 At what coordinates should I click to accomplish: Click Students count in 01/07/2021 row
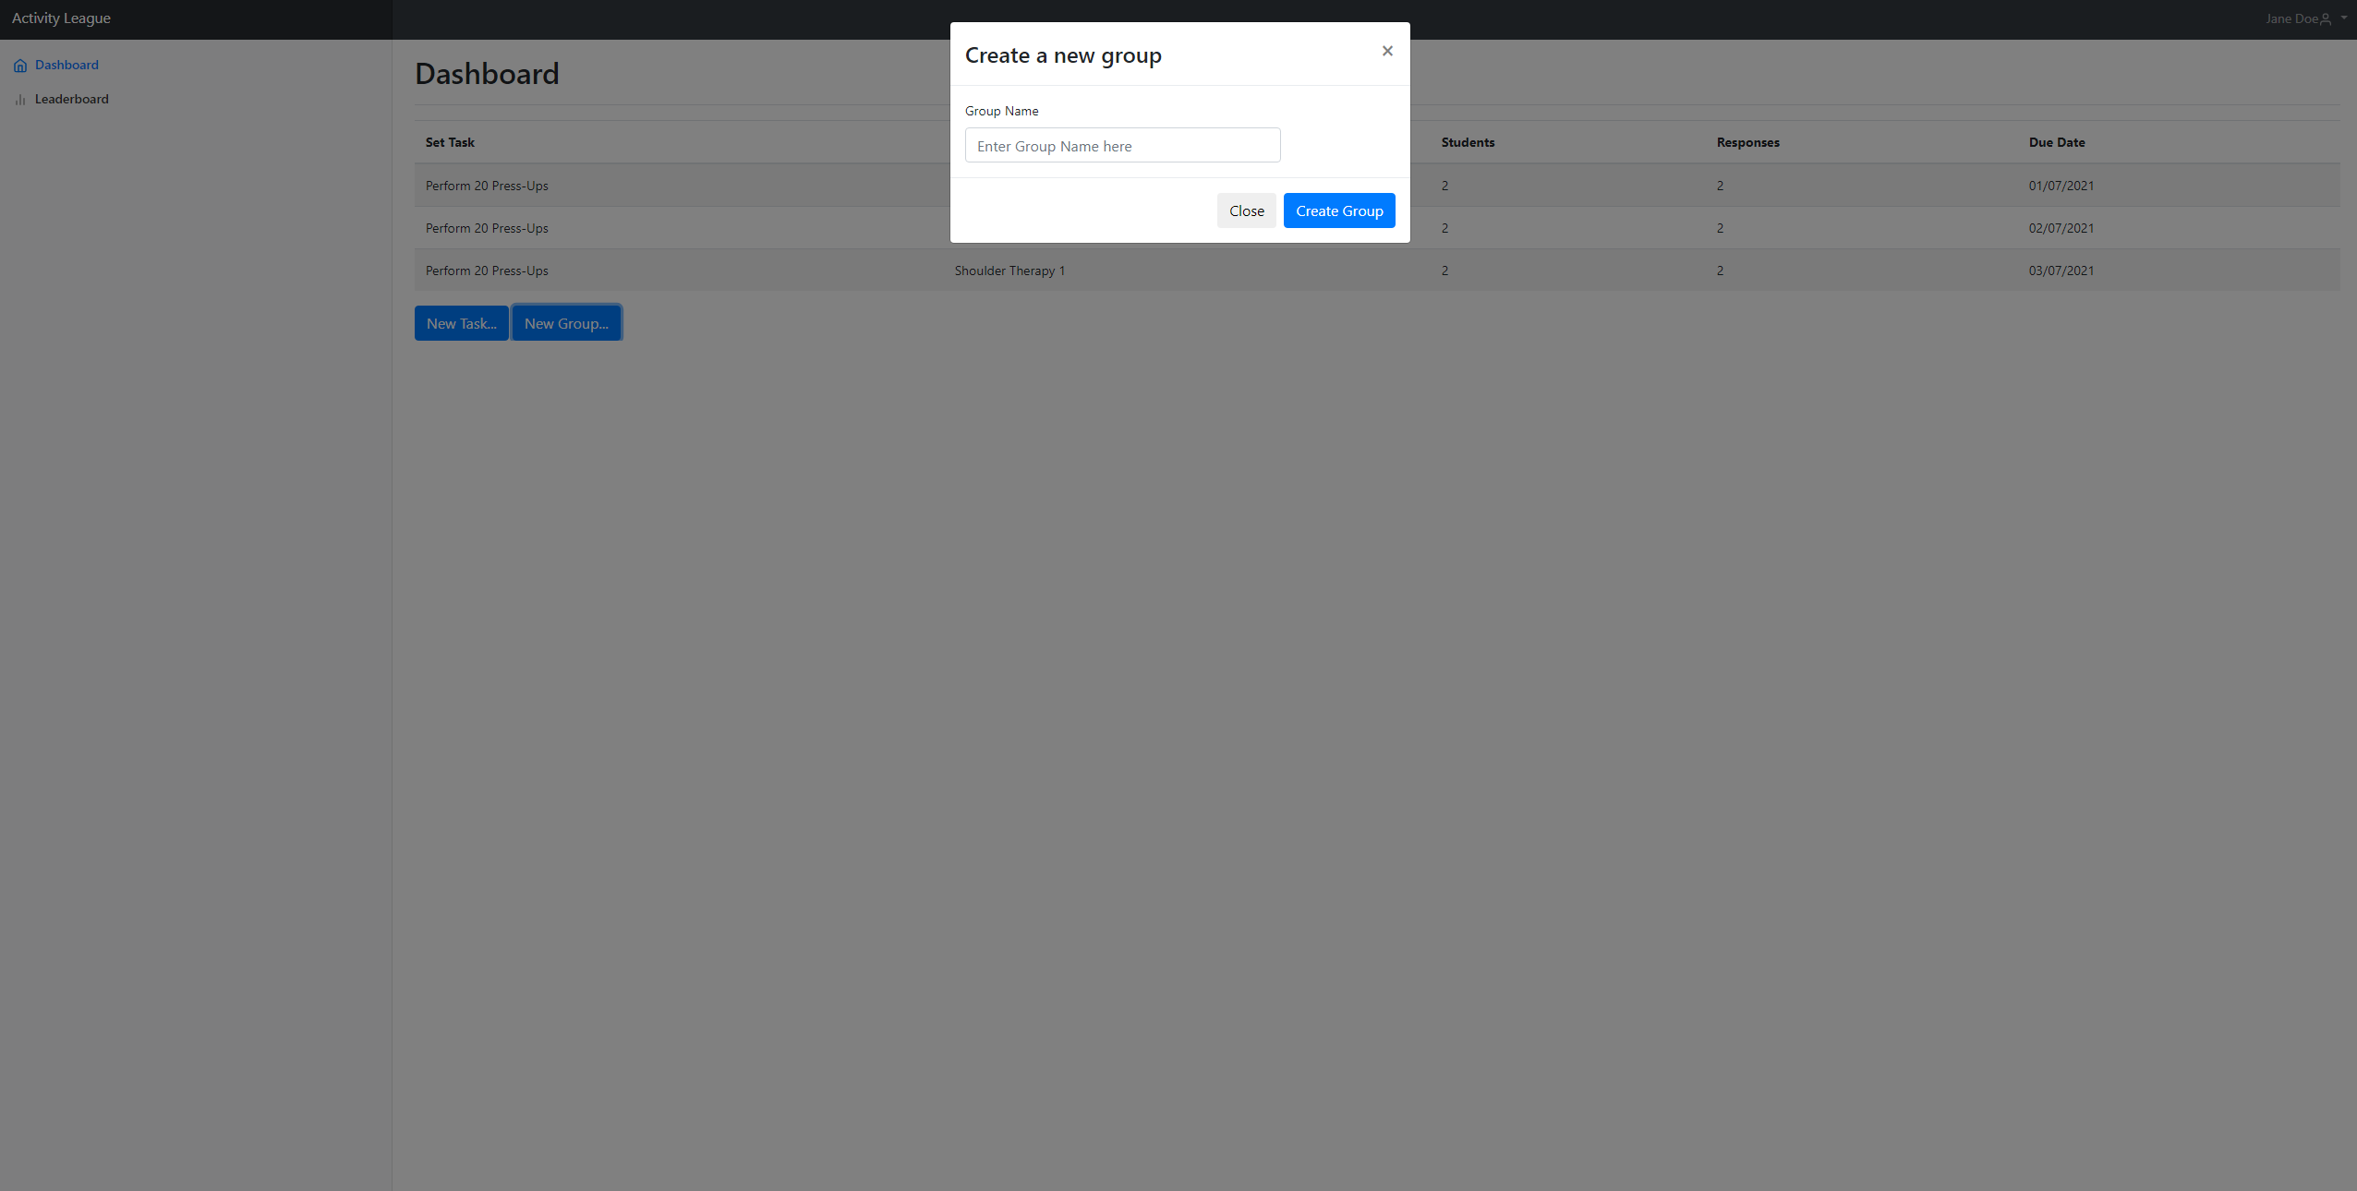(1444, 186)
